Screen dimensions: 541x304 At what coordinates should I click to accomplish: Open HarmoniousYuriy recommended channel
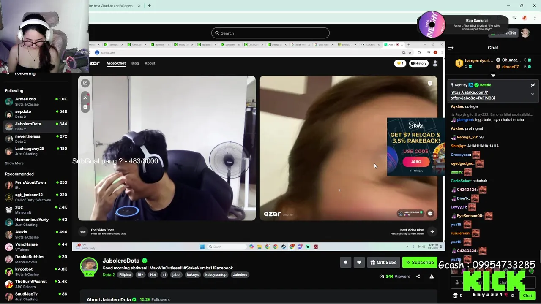coord(36,222)
